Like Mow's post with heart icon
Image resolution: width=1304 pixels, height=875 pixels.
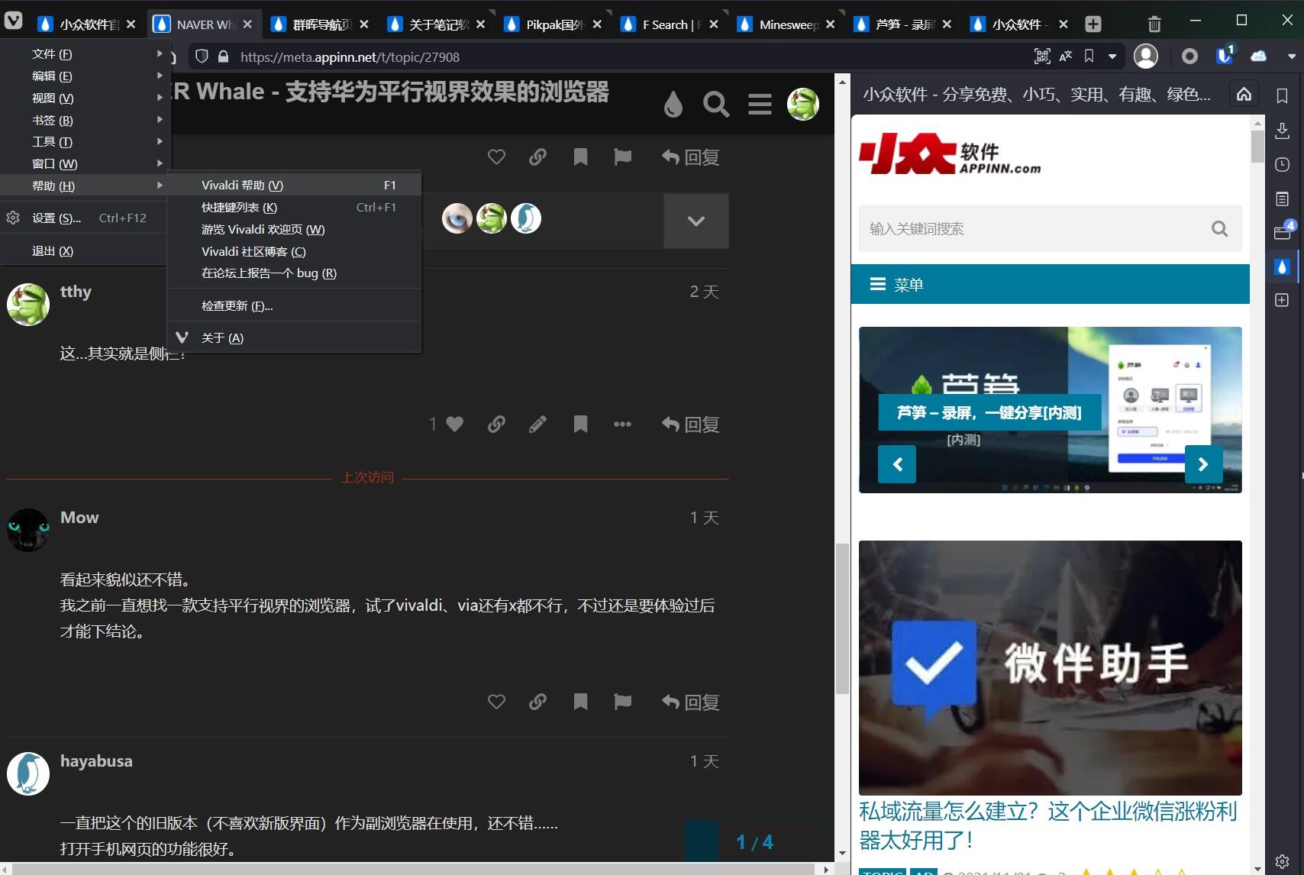click(496, 702)
